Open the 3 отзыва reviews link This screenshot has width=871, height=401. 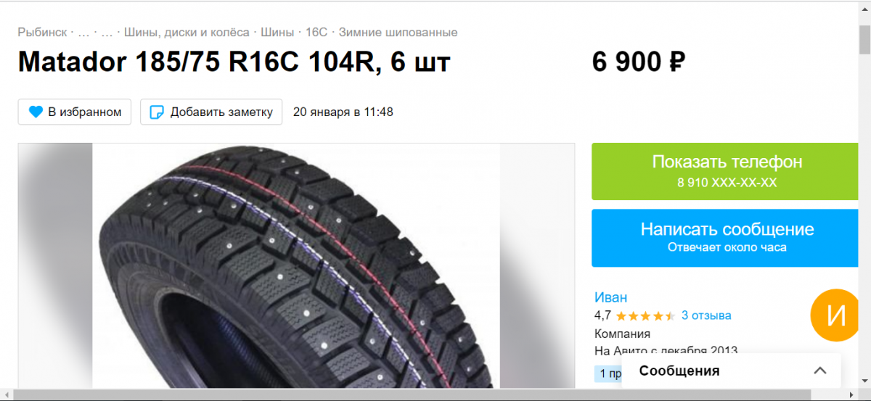point(706,315)
